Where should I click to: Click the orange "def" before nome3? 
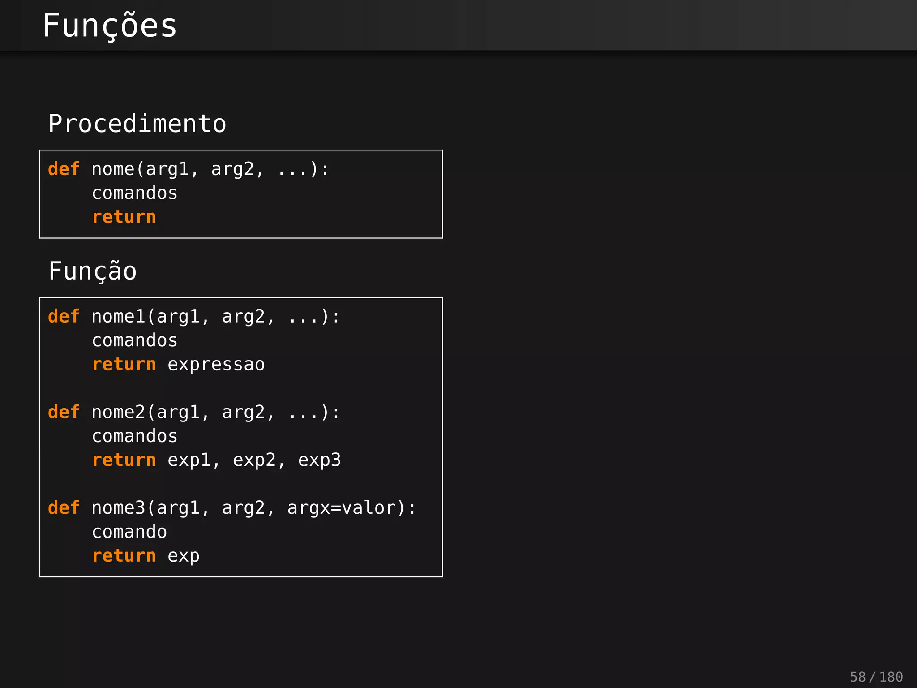(64, 508)
